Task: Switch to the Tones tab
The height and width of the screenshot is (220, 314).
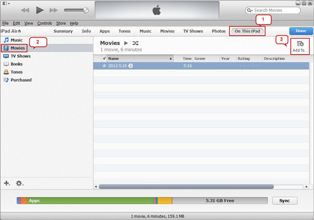Action: click(x=124, y=31)
